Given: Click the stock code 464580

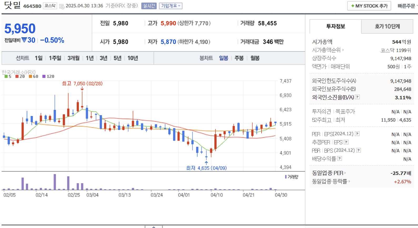Looking at the screenshot, I should (x=32, y=6).
